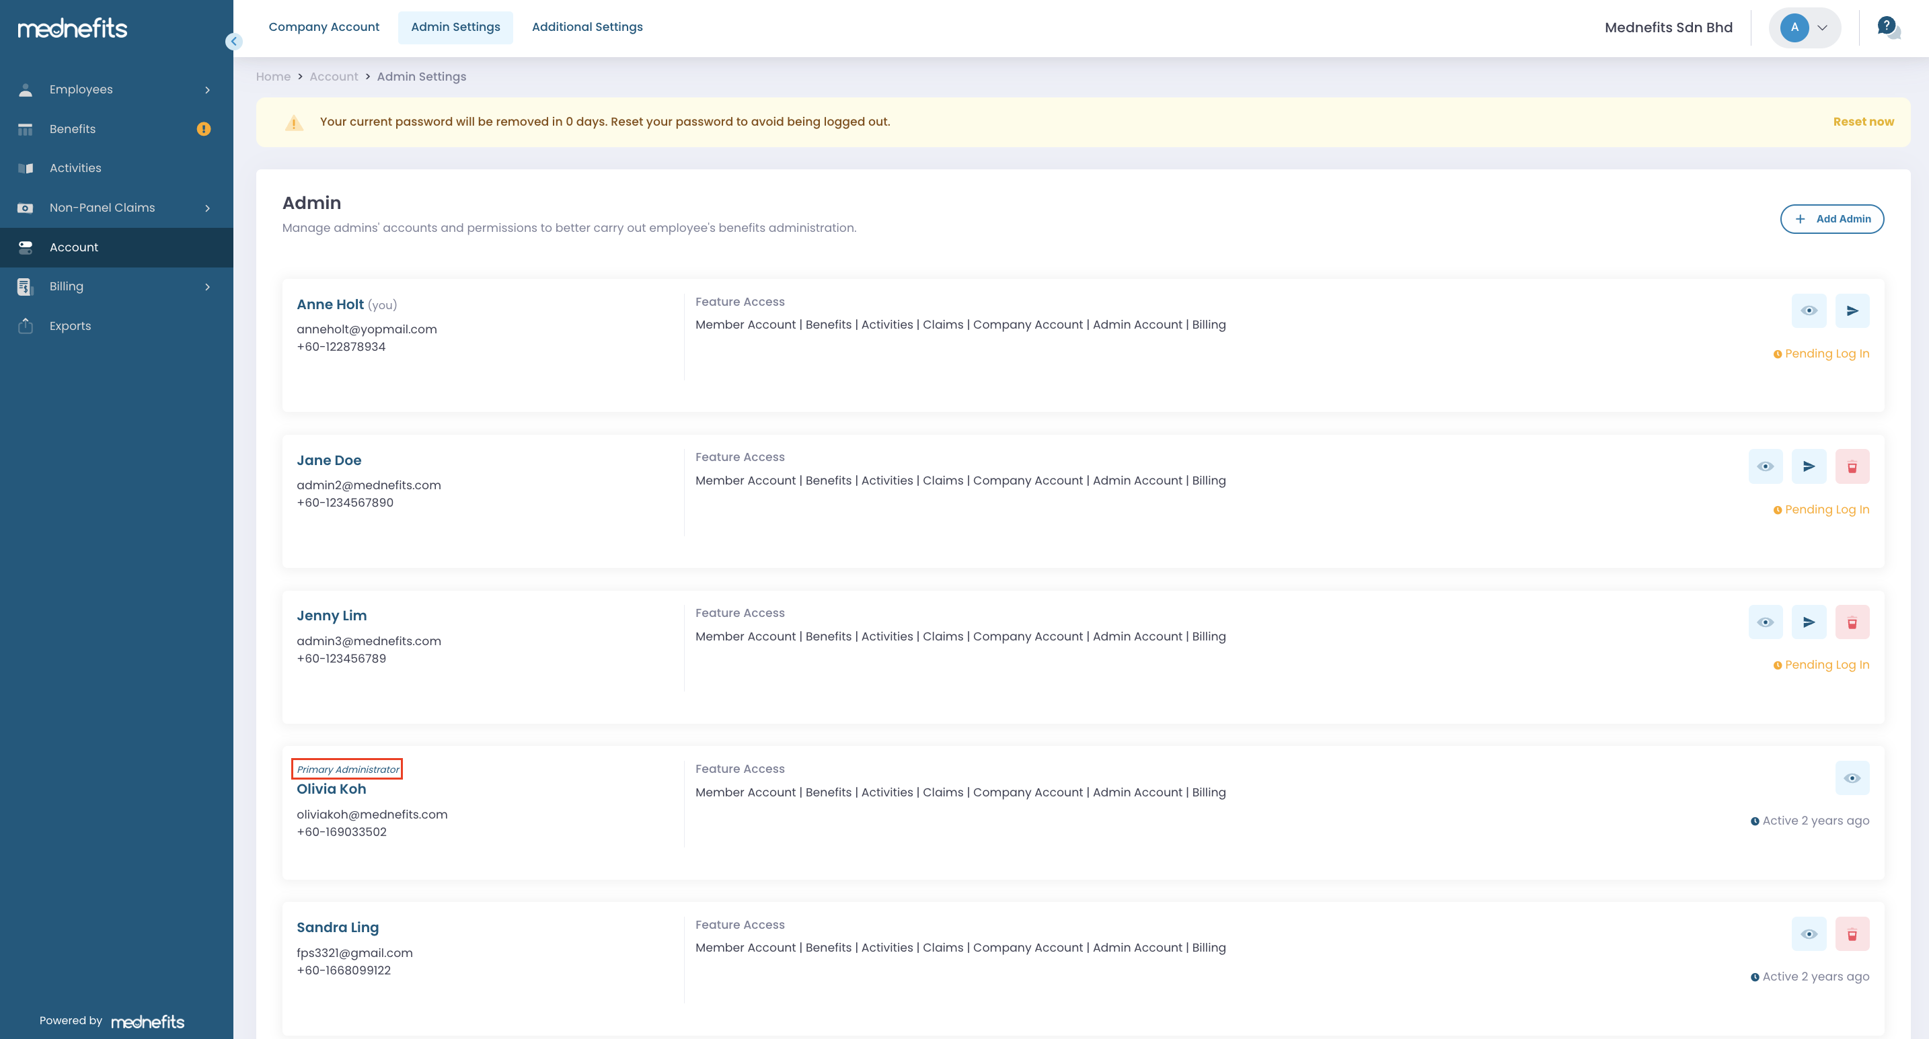1929x1039 pixels.
Task: Click Active 2 years ago for Olivia Koh
Action: [1810, 821]
